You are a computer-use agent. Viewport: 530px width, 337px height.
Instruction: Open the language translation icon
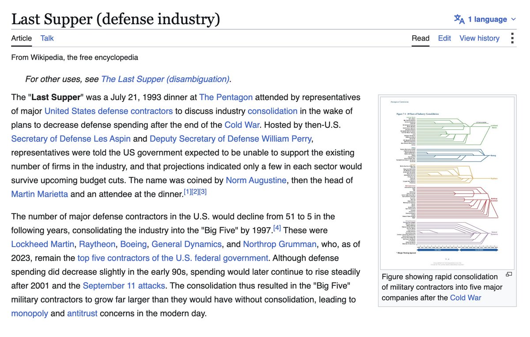coord(459,19)
